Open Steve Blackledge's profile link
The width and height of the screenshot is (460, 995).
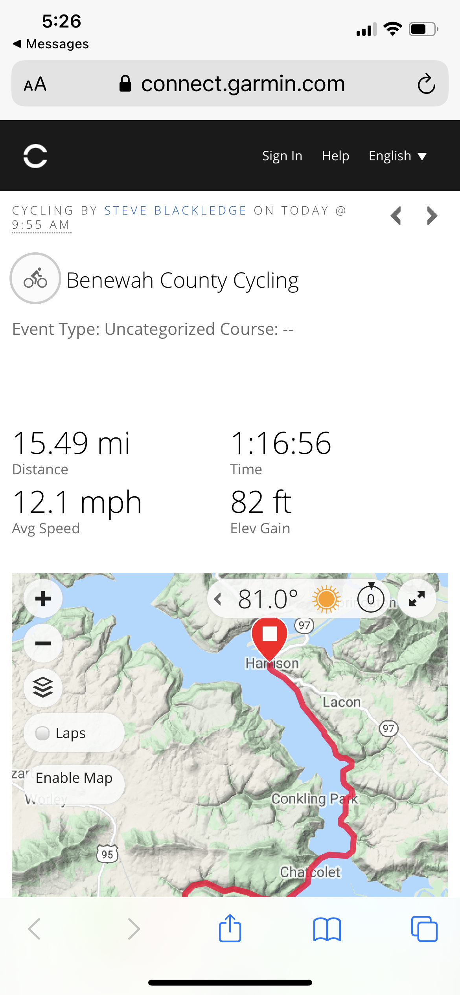(x=175, y=211)
